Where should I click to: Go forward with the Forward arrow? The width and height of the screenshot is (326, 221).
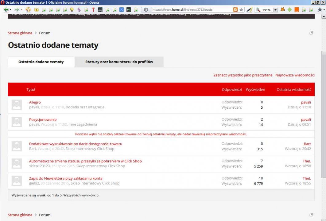click(x=17, y=10)
